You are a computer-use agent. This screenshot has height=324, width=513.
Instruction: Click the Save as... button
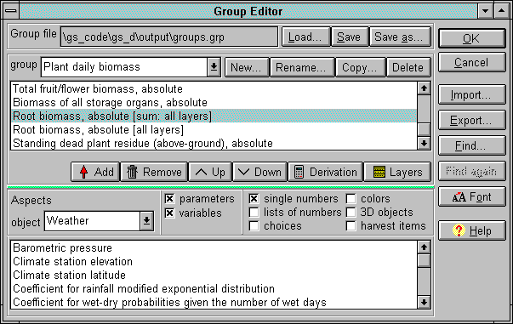400,37
